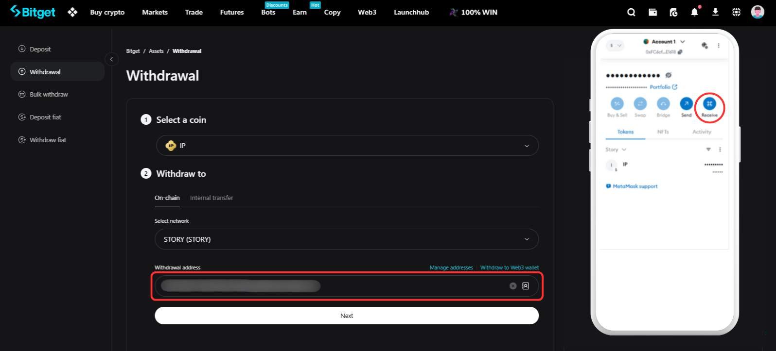
Task: Open MetaMask connected sites globe icon
Action: click(705, 45)
